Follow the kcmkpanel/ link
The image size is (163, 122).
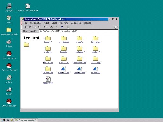tap(80, 52)
